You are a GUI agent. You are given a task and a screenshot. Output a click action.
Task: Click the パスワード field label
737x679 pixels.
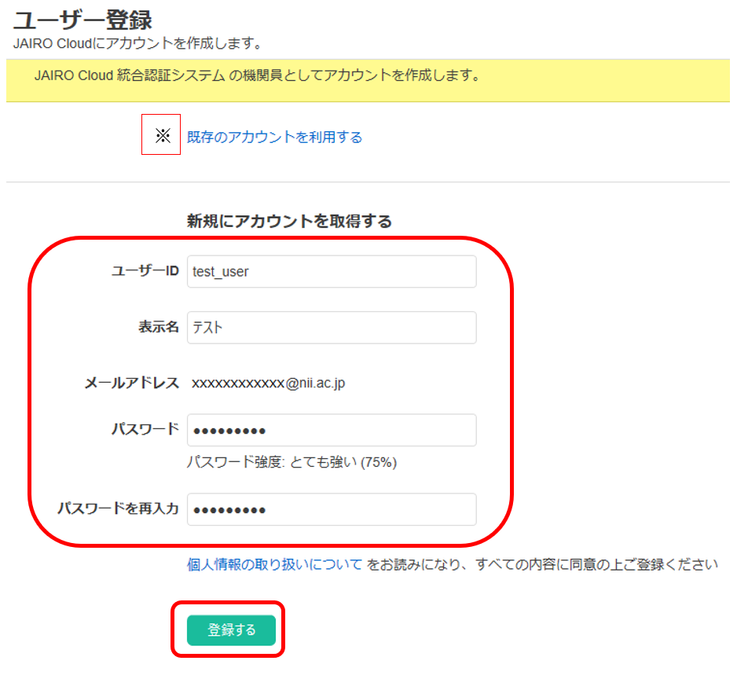[x=145, y=430]
